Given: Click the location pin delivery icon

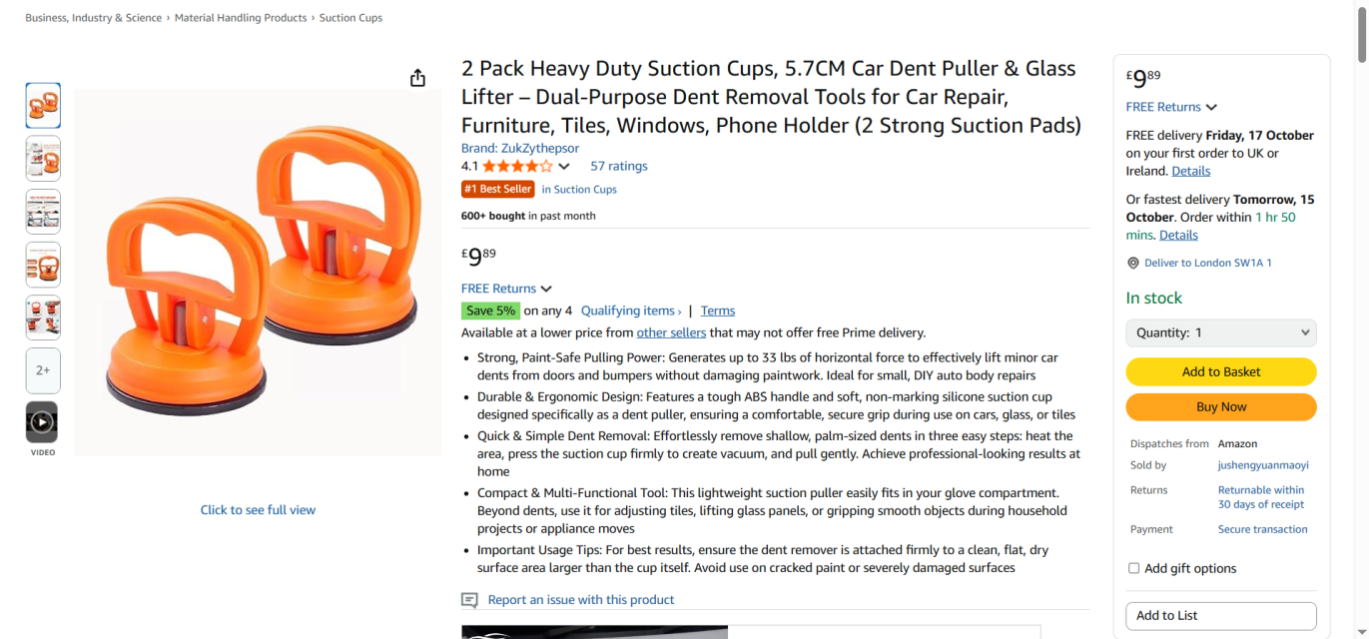Looking at the screenshot, I should click(1132, 264).
